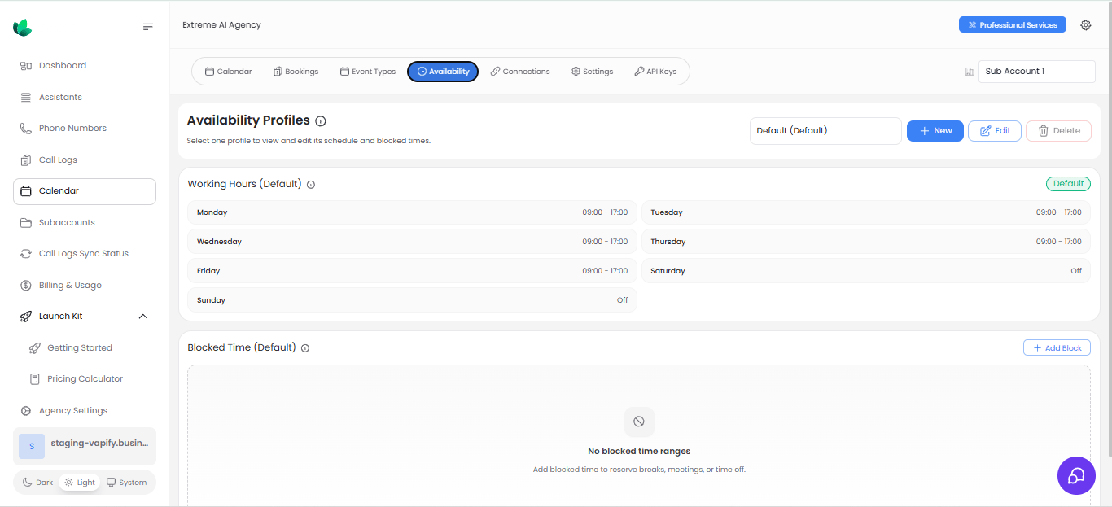This screenshot has width=1112, height=507.
Task: Click the info icon beside Blocked Time
Action: tap(305, 348)
